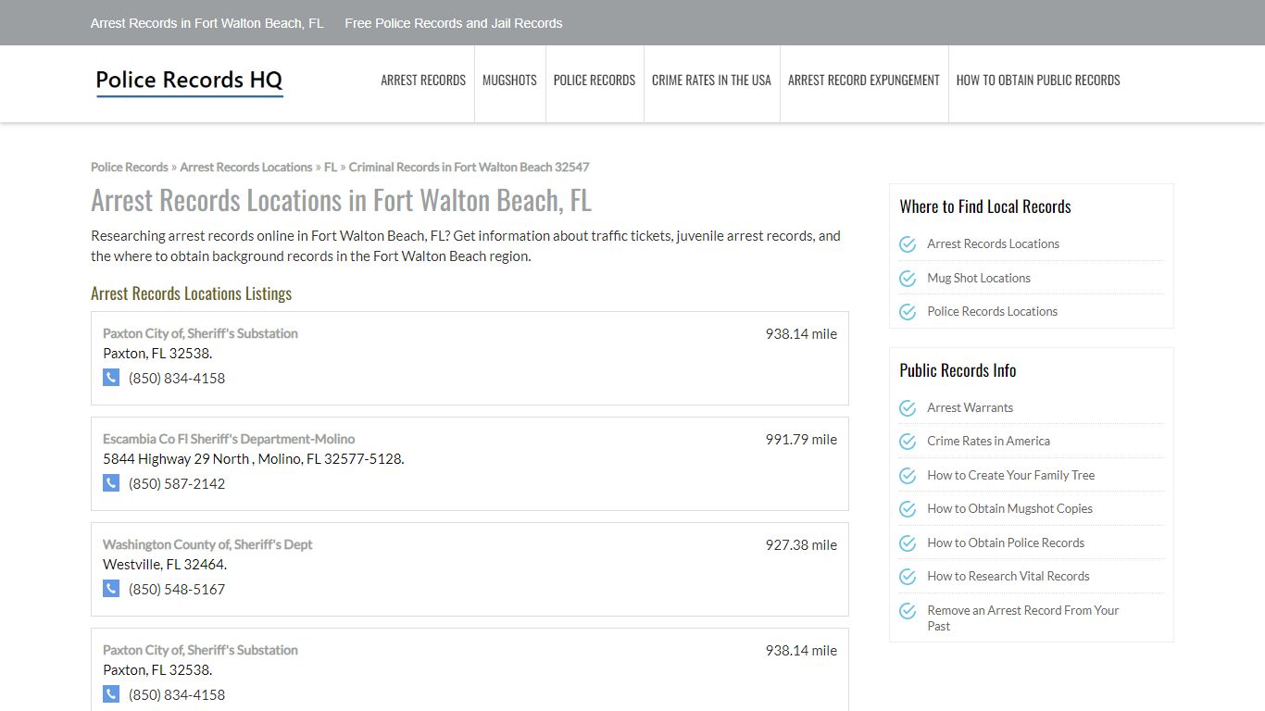This screenshot has width=1265, height=711.
Task: Open sidebar link How to Obtain Mugshot Copies
Action: pos(1010,509)
